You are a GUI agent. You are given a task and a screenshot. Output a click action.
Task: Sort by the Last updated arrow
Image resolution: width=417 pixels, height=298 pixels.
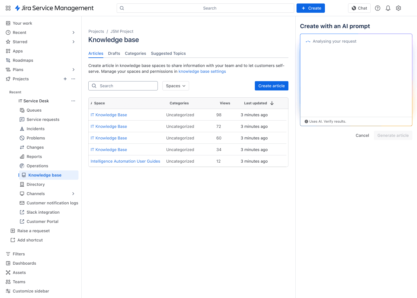[272, 103]
